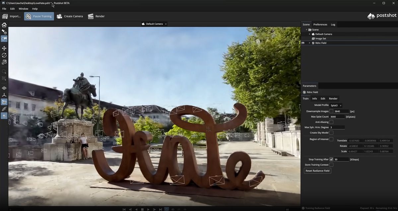Play animation forward
The height and width of the screenshot is (211, 398).
point(148,209)
